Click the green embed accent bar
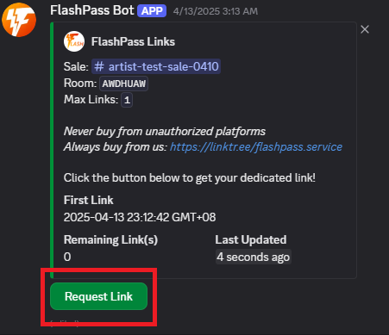 tap(52, 150)
